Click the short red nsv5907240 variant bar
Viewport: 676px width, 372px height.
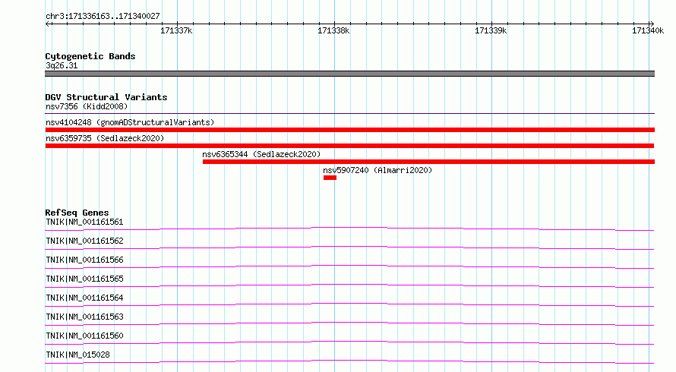pyautogui.click(x=330, y=178)
